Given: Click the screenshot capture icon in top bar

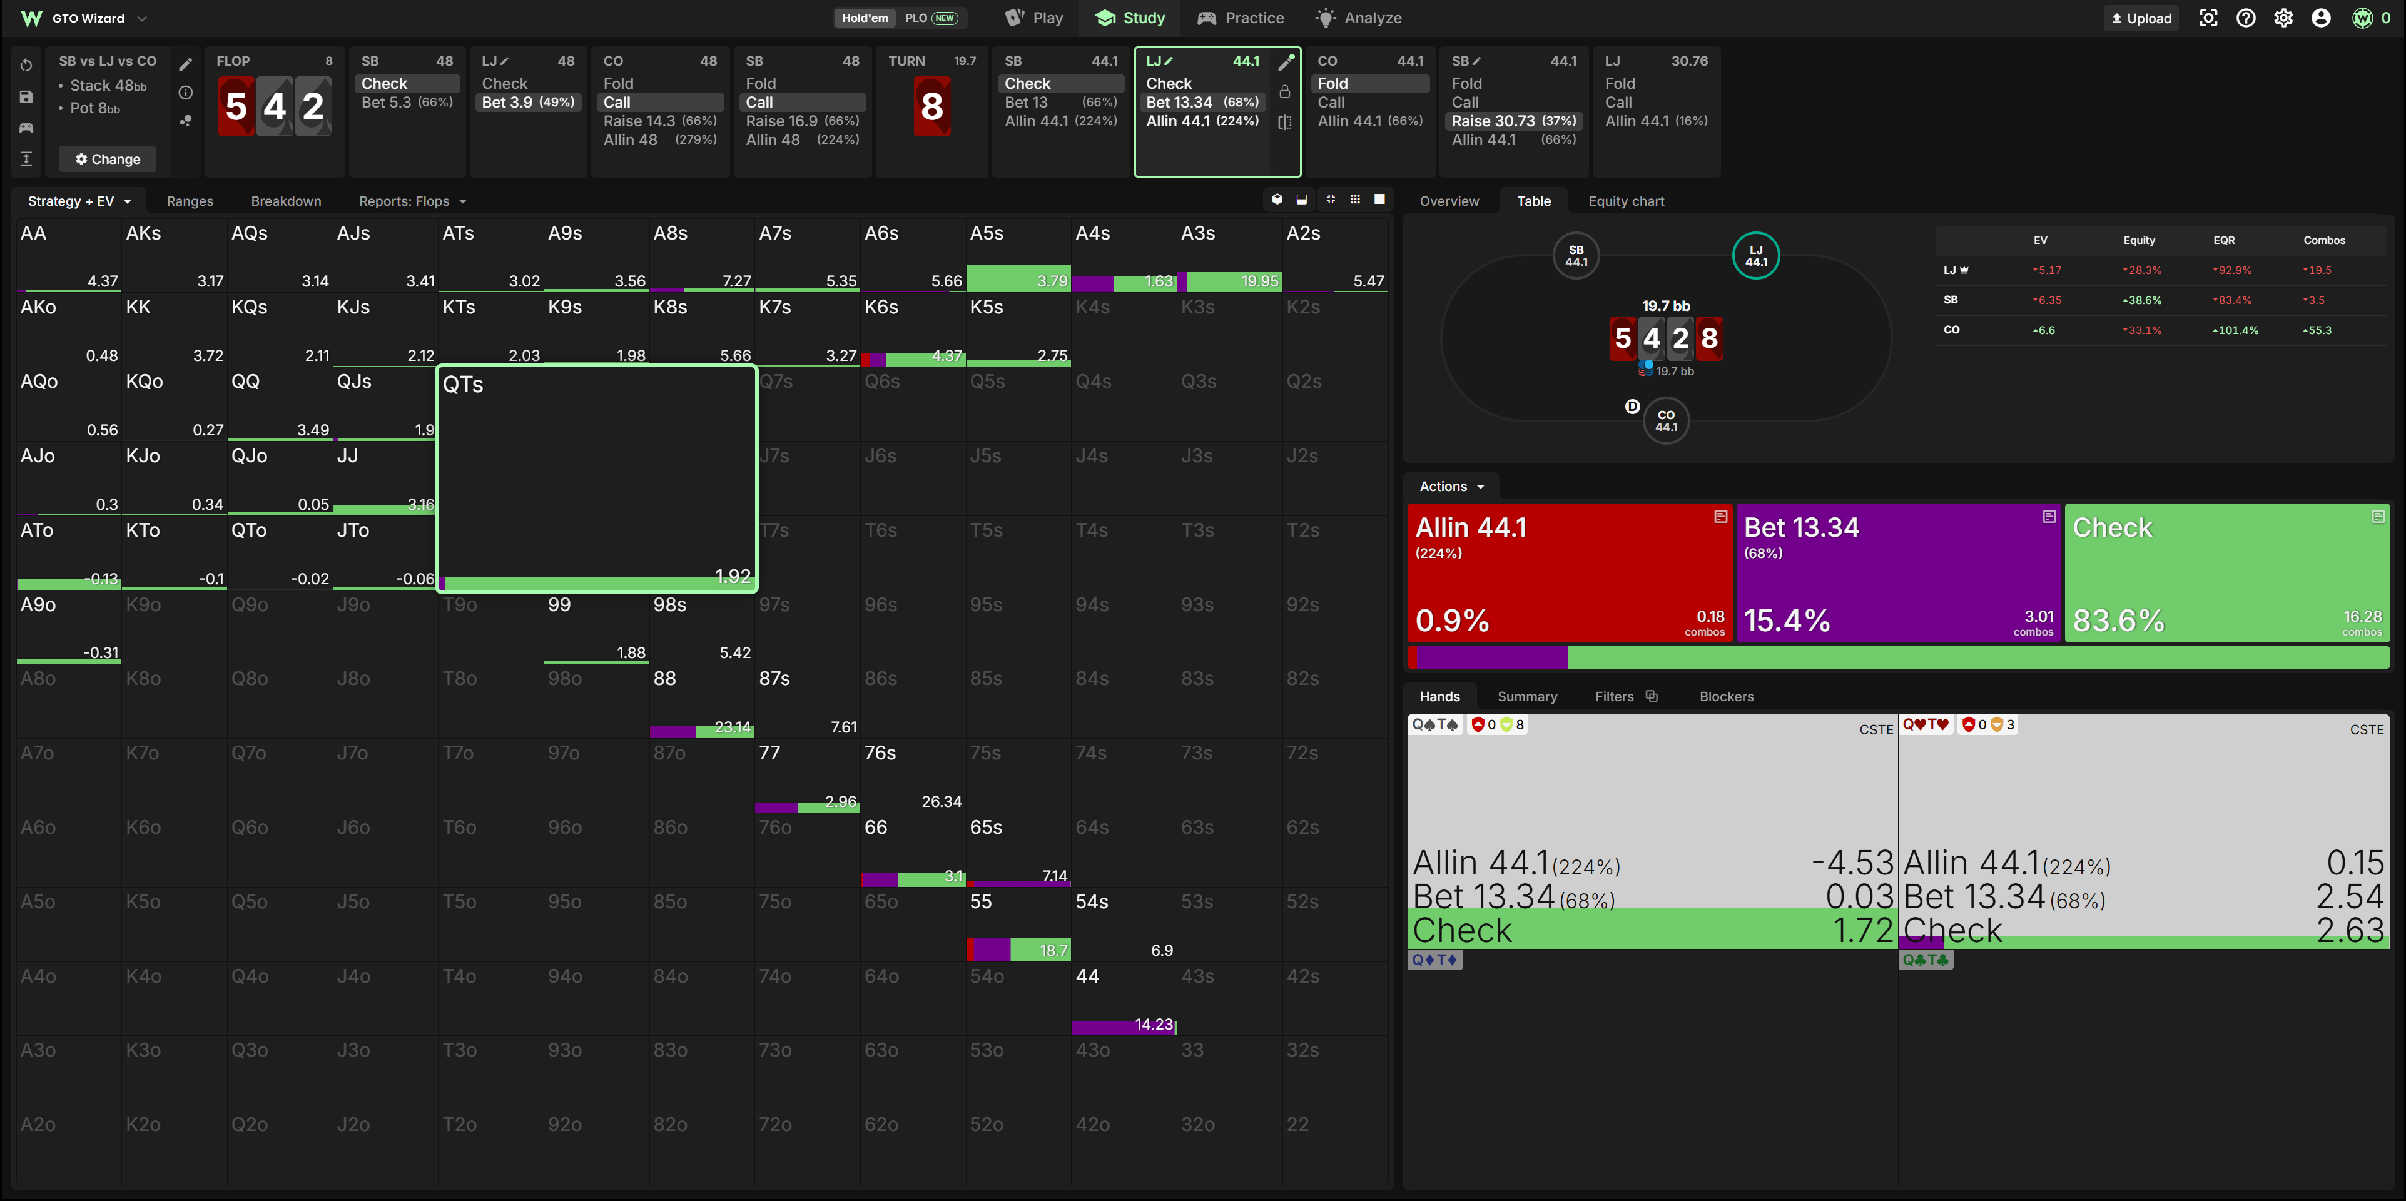Looking at the screenshot, I should (2208, 18).
